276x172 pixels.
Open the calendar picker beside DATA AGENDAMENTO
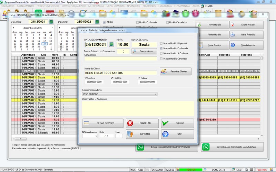click(111, 44)
